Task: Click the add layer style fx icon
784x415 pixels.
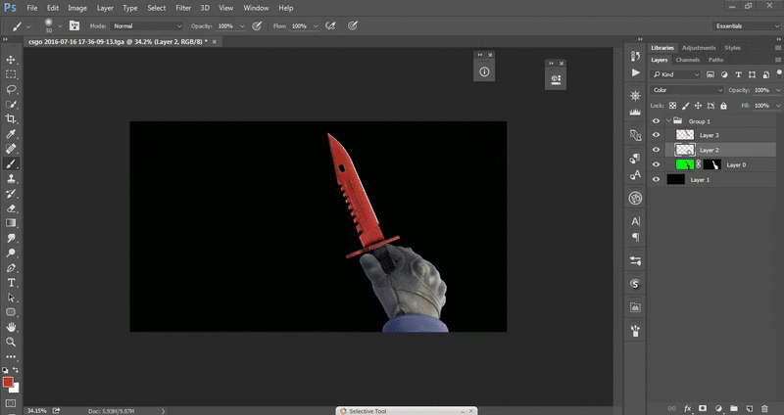Action: click(688, 408)
